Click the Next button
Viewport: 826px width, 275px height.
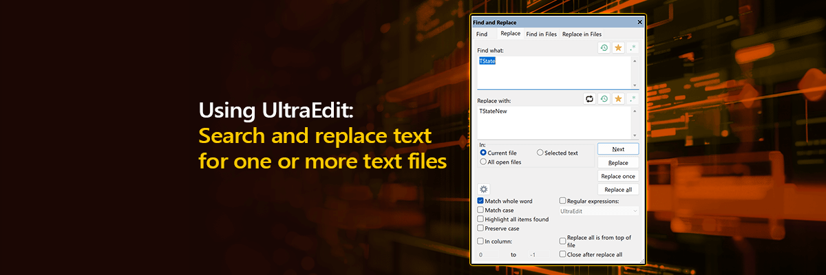[x=618, y=148]
